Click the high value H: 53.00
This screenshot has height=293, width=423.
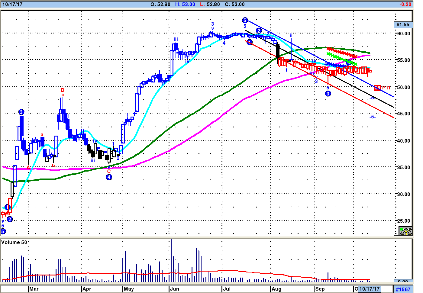[185, 4]
